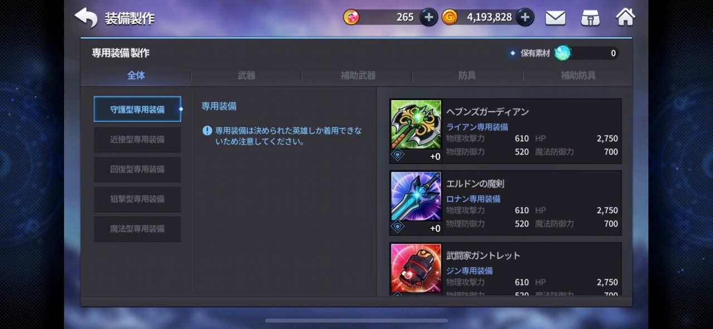
Task: Tap the pink gem currency icon
Action: click(351, 17)
